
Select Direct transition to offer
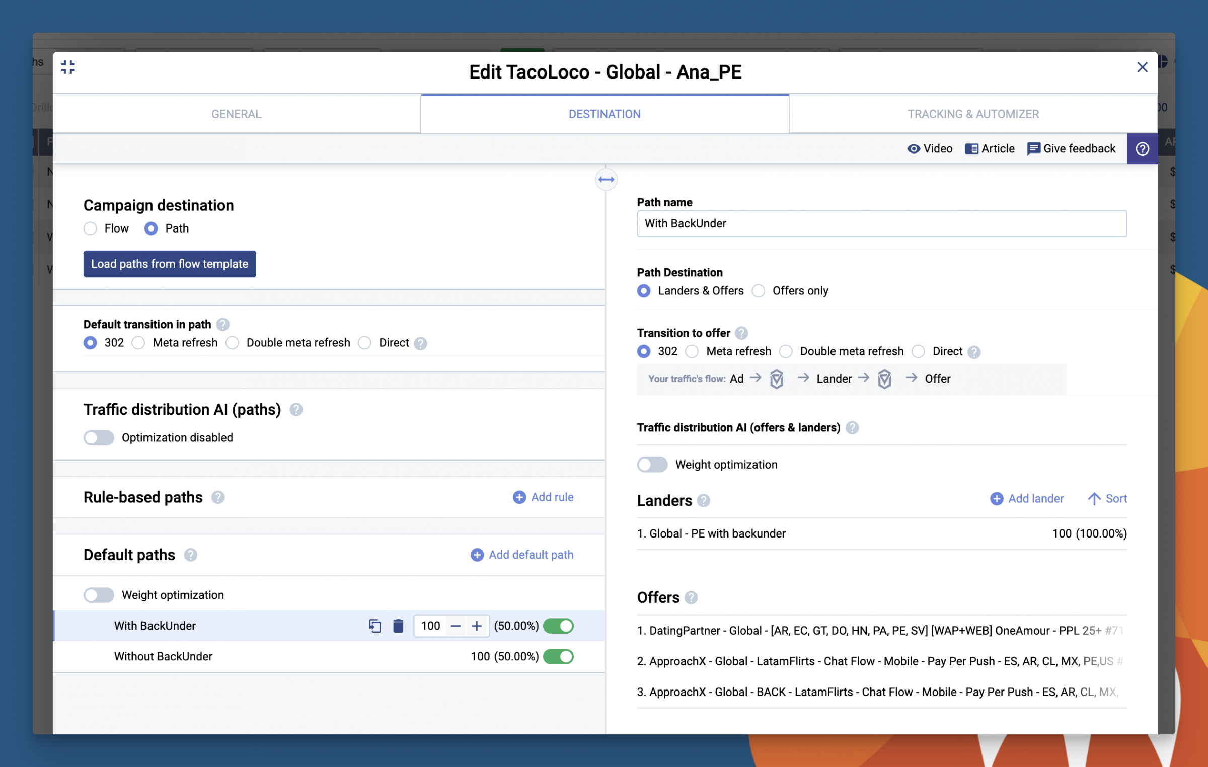point(918,351)
